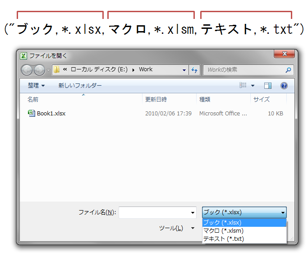Click the Back navigation arrow
This screenshot has width=308, height=257.
pyautogui.click(x=27, y=70)
